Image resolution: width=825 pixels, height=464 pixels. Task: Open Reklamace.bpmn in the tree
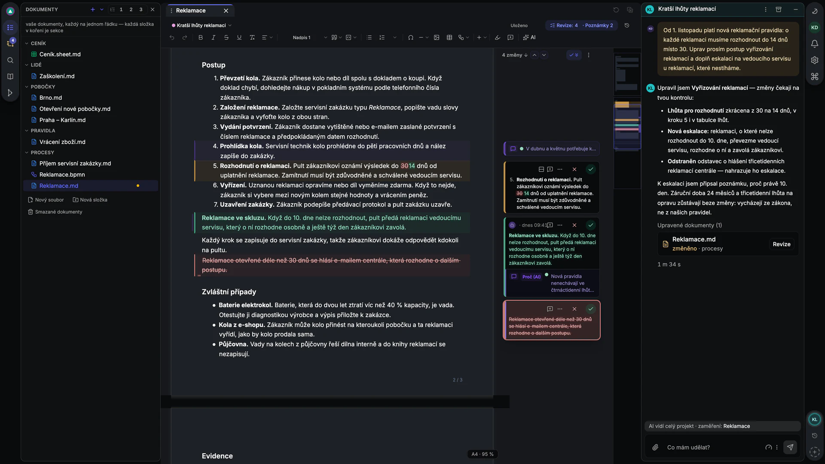(62, 174)
